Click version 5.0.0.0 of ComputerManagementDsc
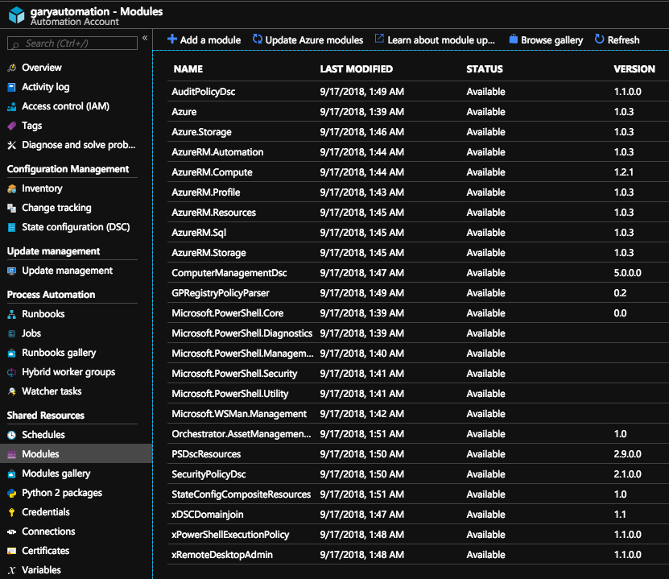Viewport: 669px width, 579px height. coord(627,273)
